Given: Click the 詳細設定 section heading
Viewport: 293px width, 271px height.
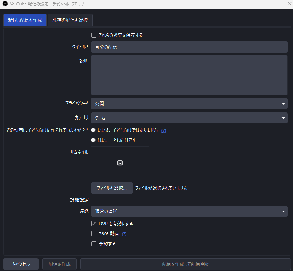Looking at the screenshot, I should 79,200.
